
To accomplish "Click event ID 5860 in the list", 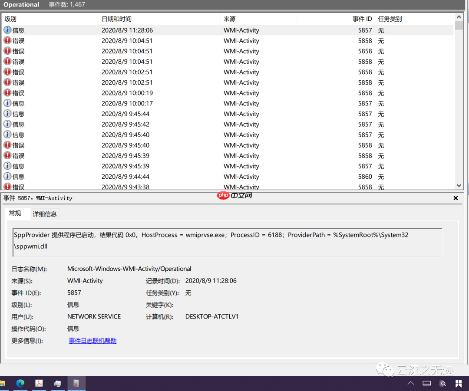I will click(x=365, y=177).
